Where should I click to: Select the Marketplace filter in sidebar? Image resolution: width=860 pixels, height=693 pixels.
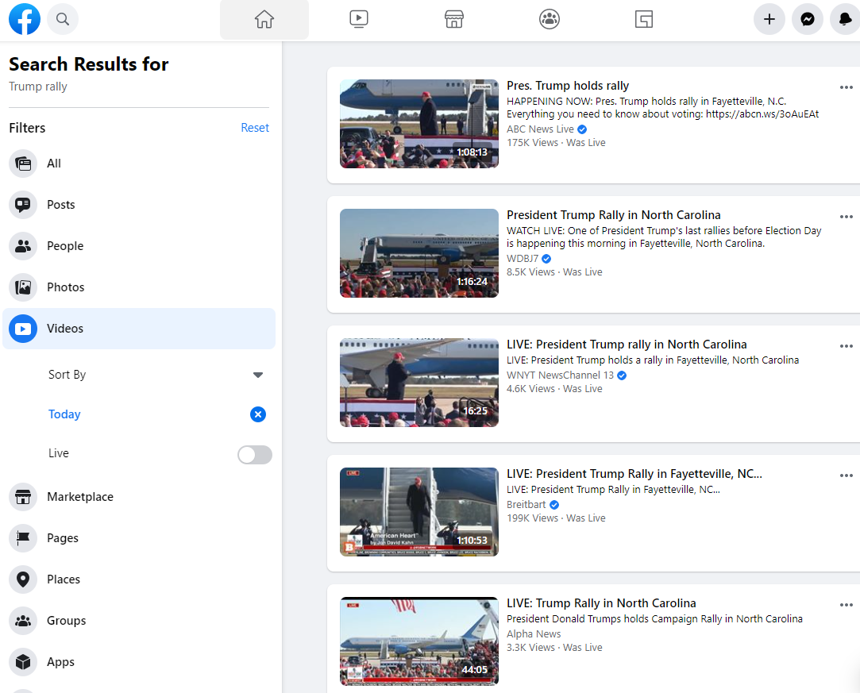tap(139, 497)
